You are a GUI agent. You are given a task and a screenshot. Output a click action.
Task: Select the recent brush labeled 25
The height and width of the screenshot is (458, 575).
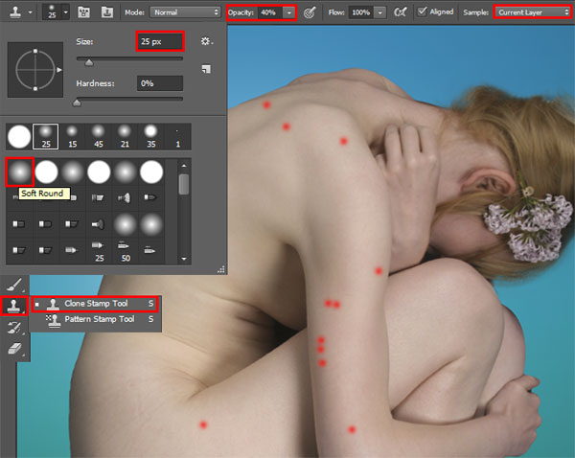45,136
